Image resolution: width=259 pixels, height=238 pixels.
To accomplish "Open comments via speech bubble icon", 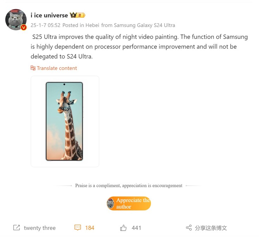I will (x=78, y=227).
